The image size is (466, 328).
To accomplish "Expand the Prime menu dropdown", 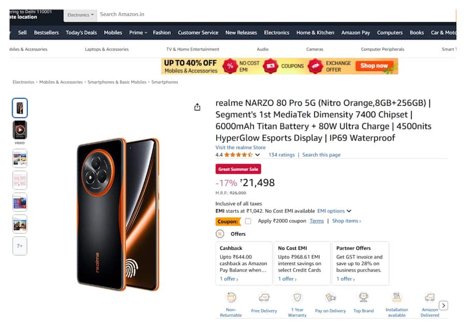I will [x=138, y=32].
